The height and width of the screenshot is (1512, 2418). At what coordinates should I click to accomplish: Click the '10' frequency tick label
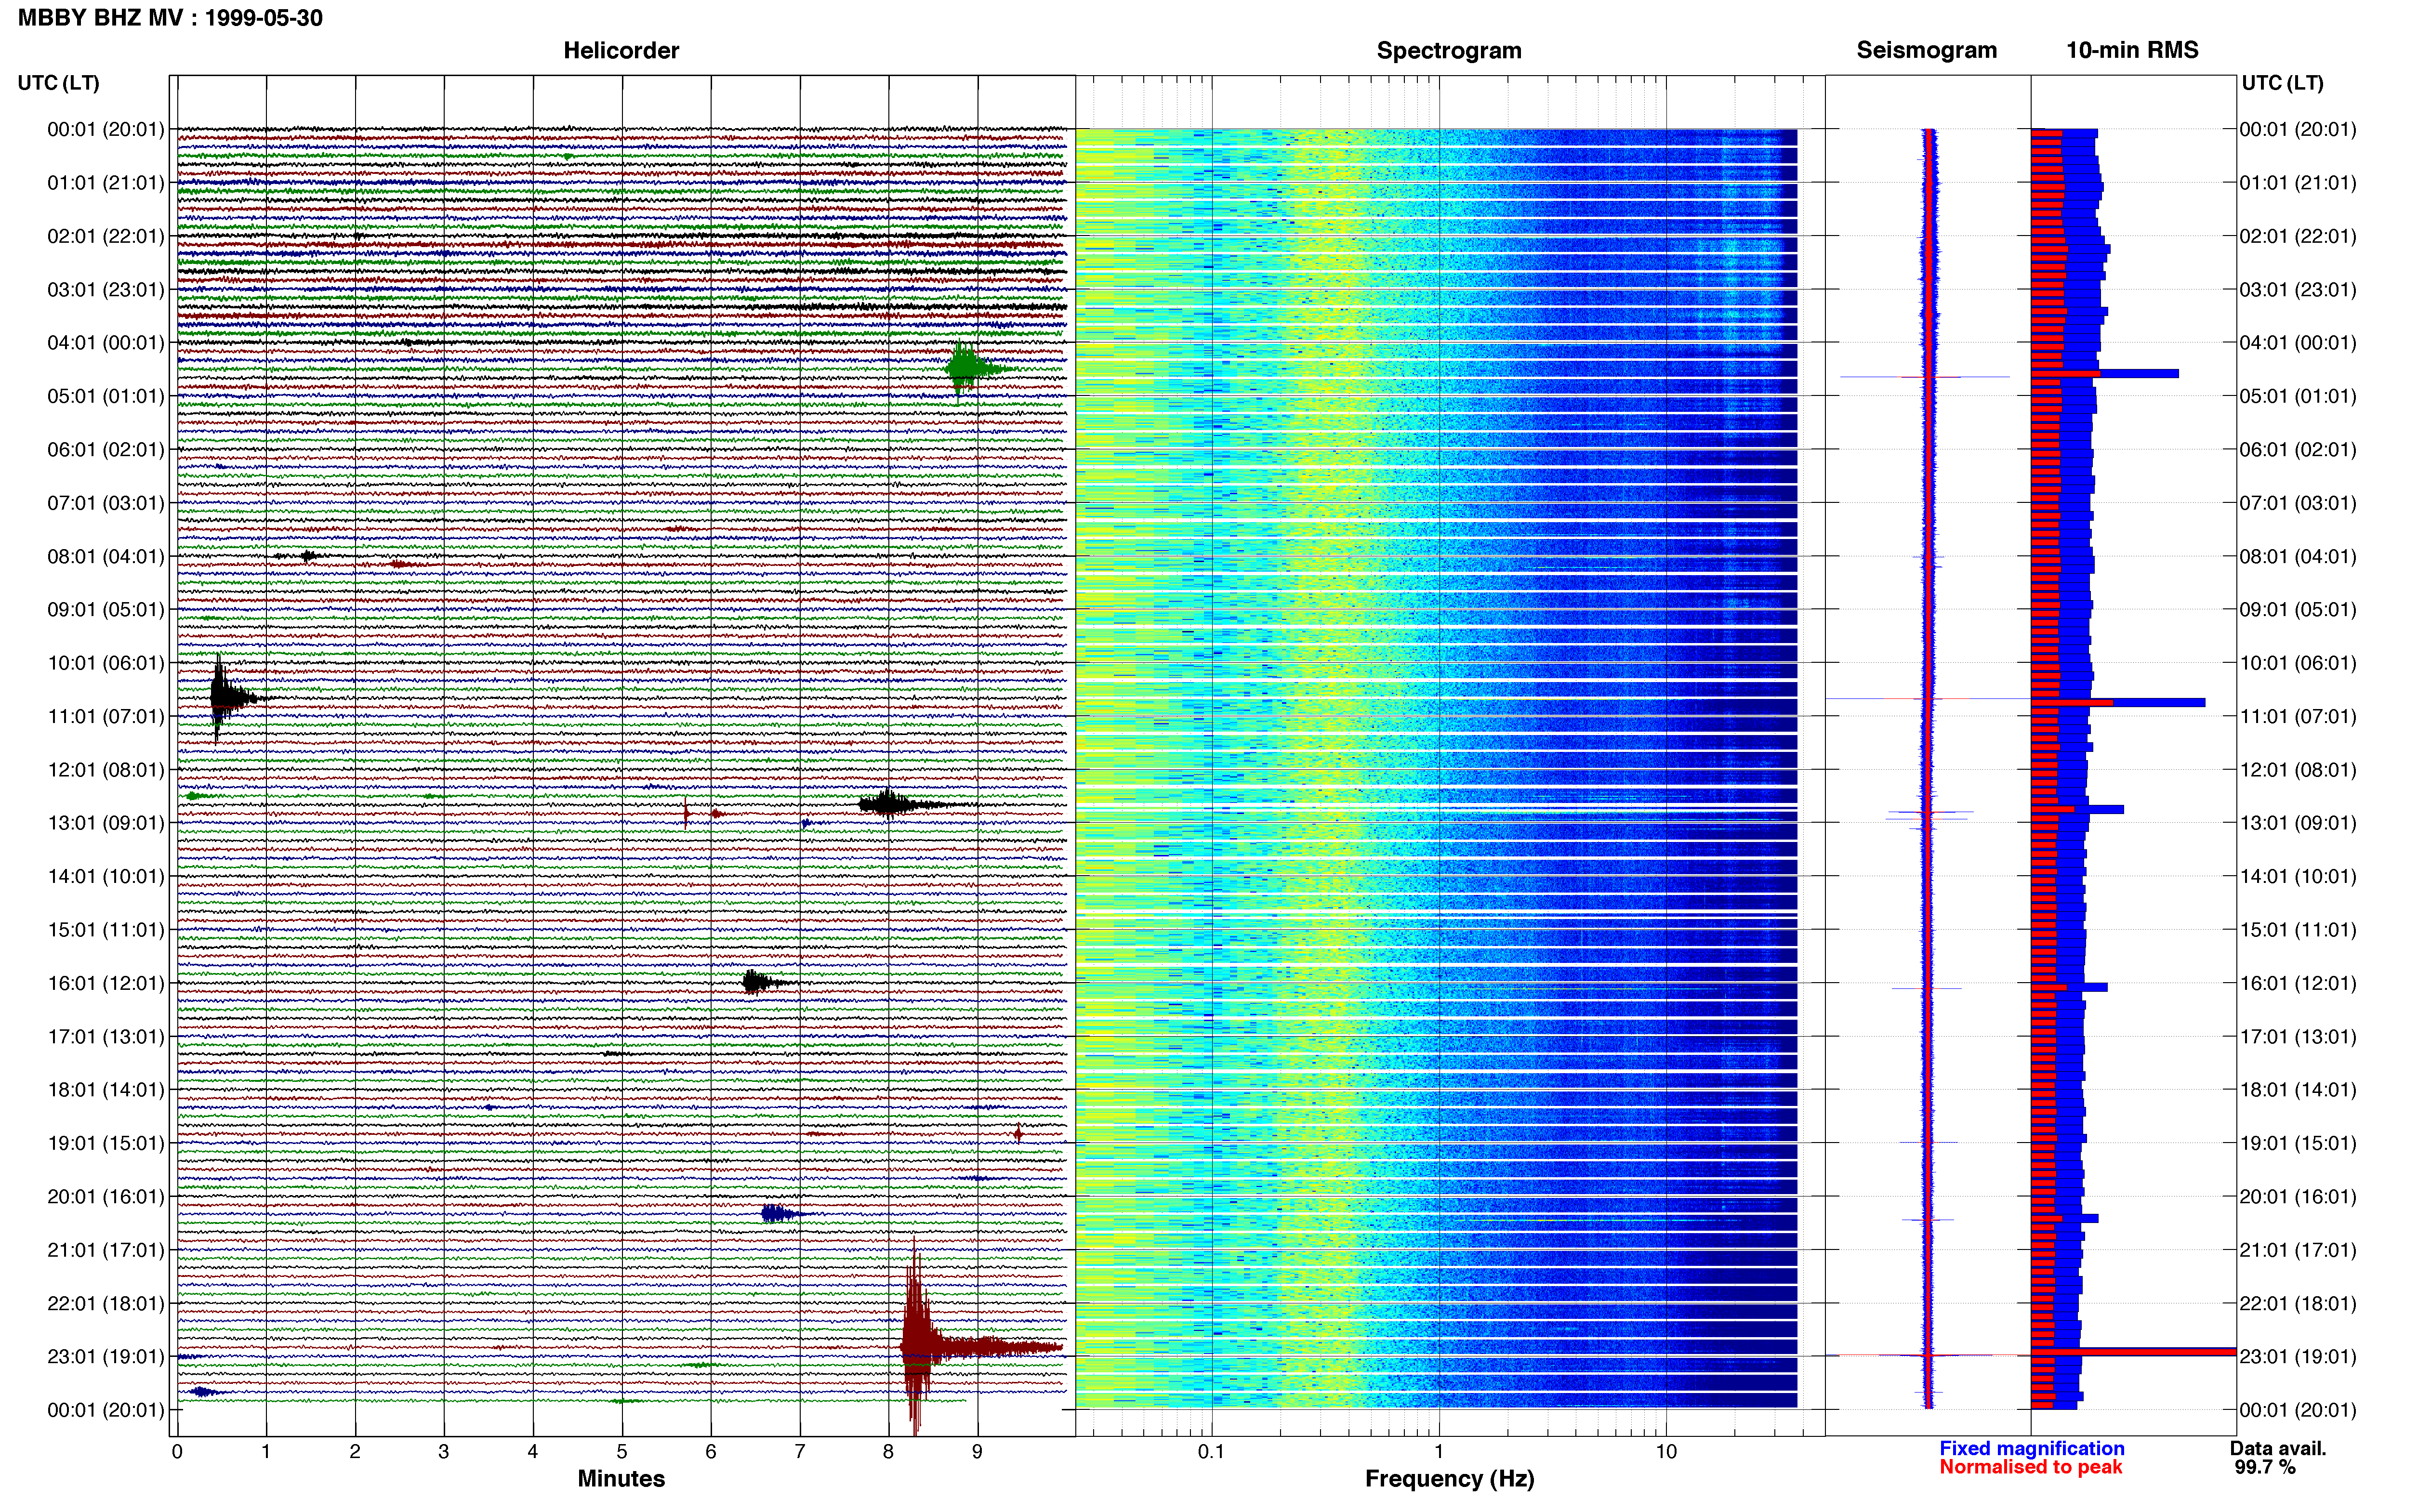pyautogui.click(x=1666, y=1452)
